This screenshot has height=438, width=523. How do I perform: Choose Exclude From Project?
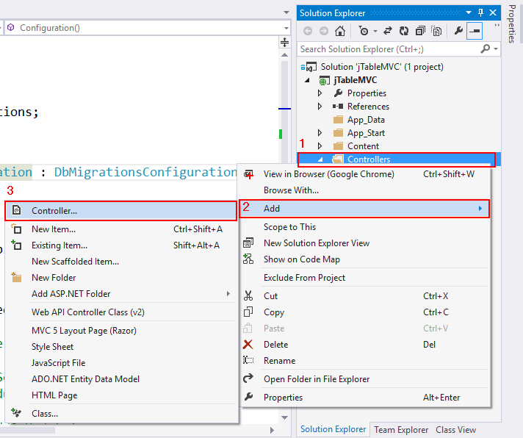pyautogui.click(x=364, y=278)
